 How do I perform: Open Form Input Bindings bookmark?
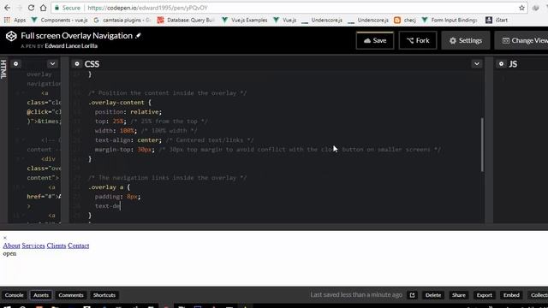click(x=450, y=21)
